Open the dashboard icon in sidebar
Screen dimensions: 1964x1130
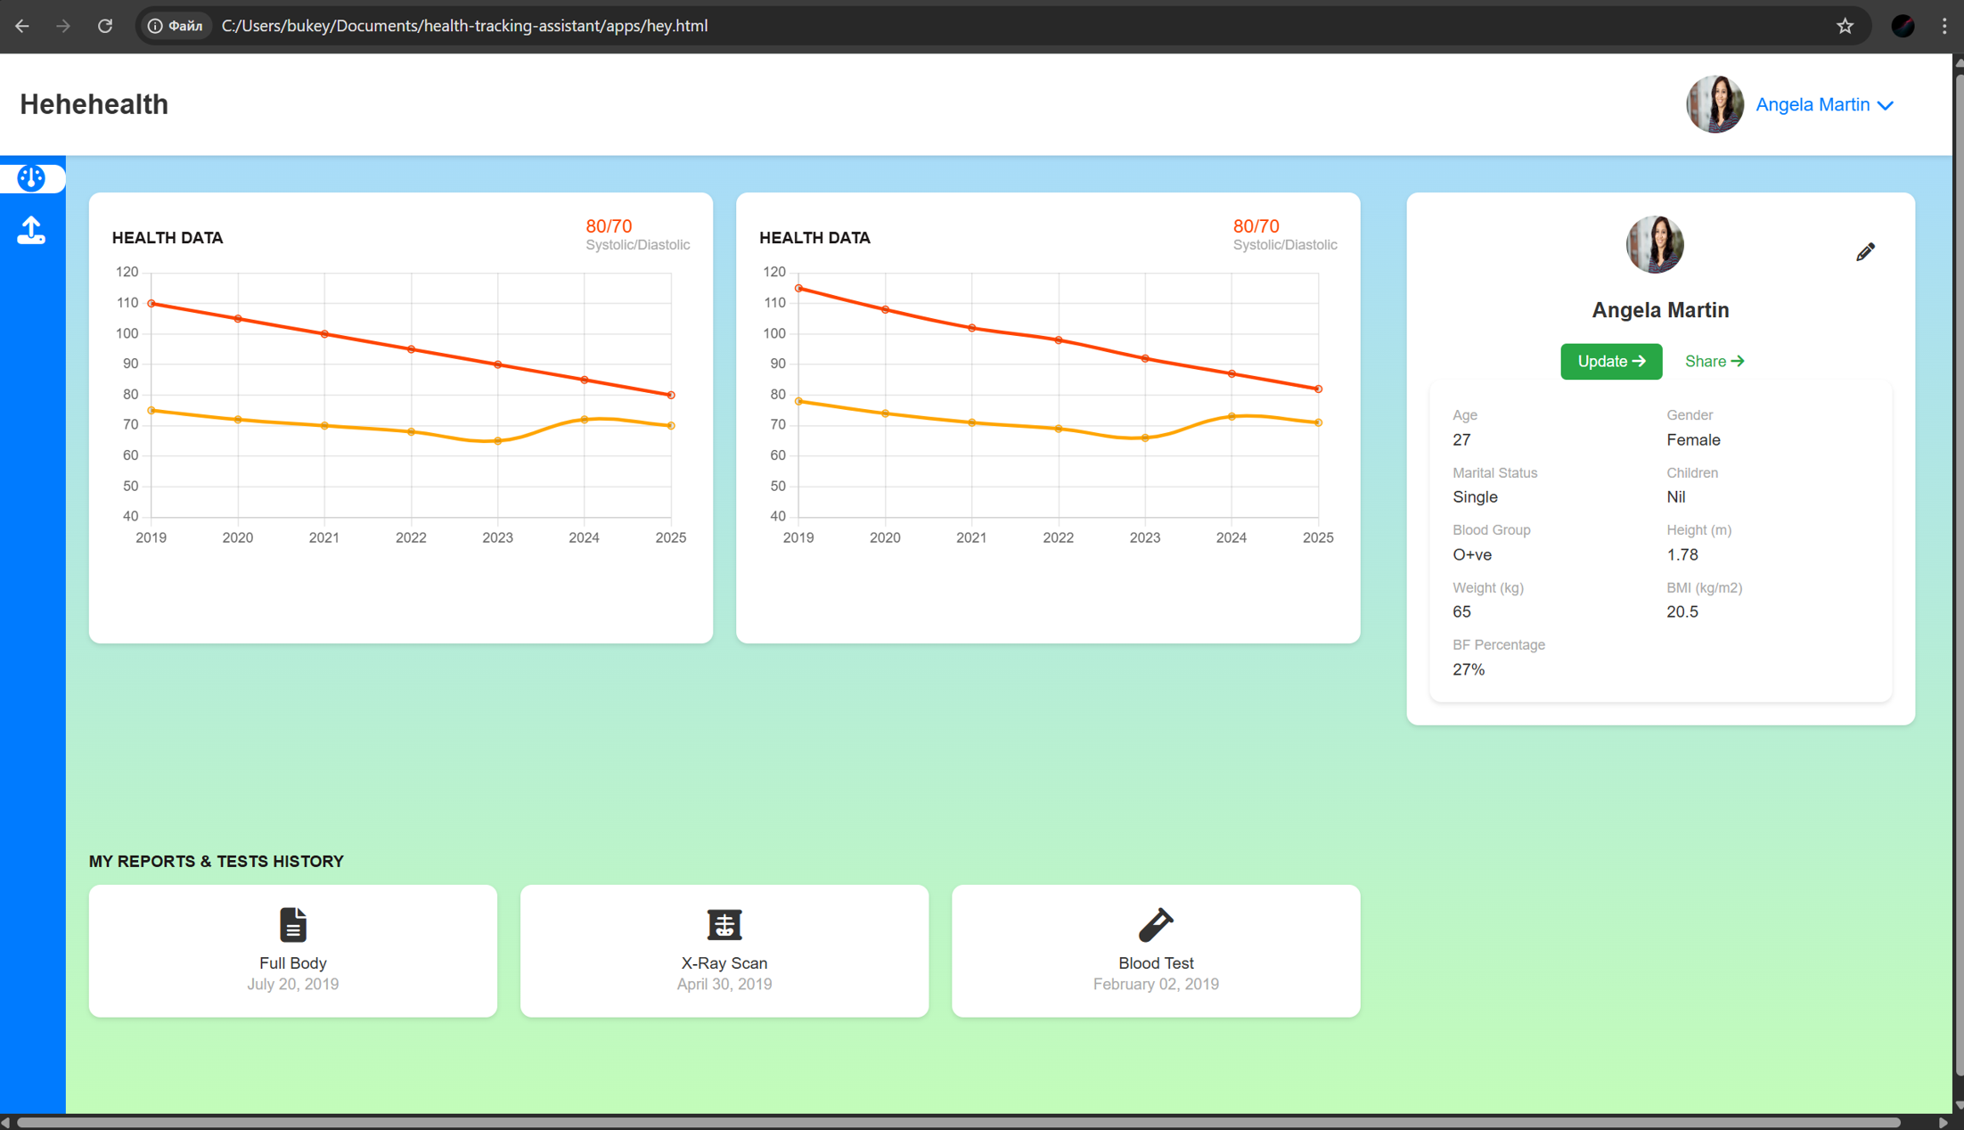point(31,178)
